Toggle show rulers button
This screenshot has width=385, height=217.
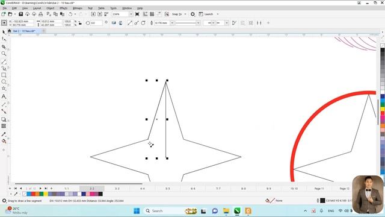point(145,14)
